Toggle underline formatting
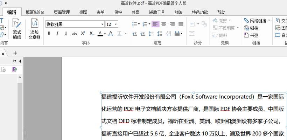This screenshot has height=140, width=287. pyautogui.click(x=66, y=34)
